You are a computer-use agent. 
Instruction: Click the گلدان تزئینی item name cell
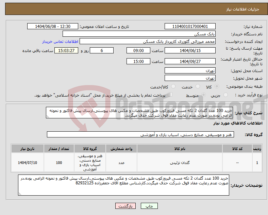coord(180,163)
